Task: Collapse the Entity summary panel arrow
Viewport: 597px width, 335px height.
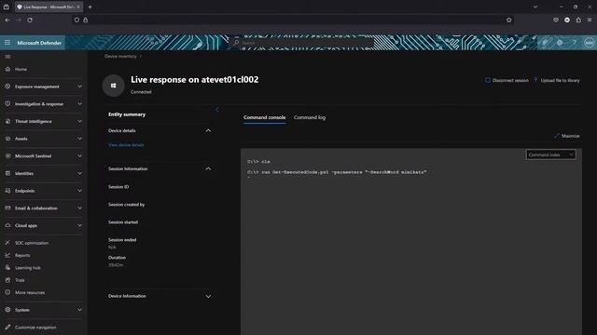Action: coord(217,110)
